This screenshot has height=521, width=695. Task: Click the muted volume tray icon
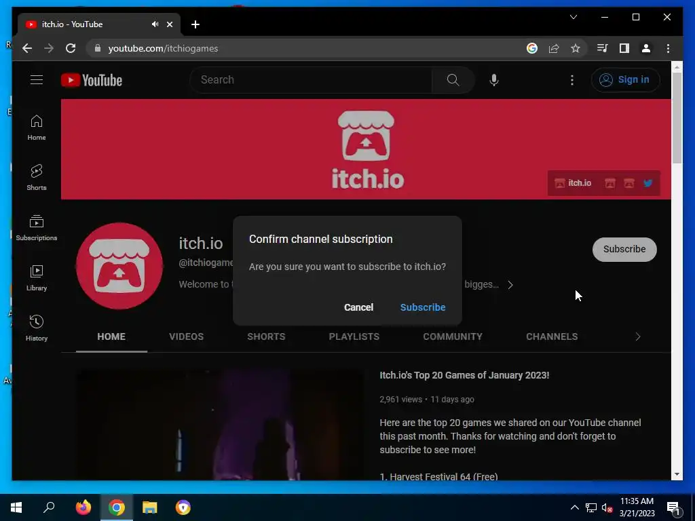coord(607,507)
